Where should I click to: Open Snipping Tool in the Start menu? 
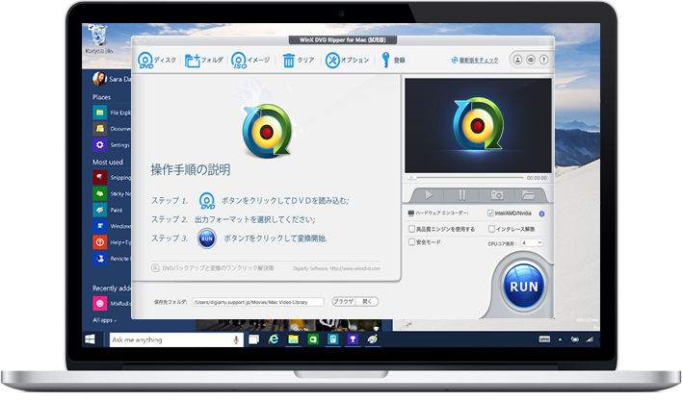coord(112,178)
